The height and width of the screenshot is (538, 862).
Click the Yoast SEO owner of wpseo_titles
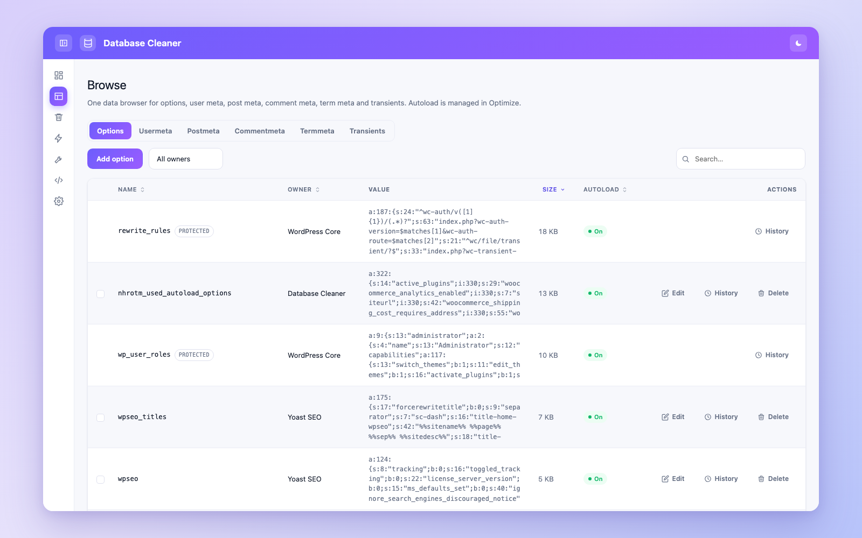coord(304,417)
